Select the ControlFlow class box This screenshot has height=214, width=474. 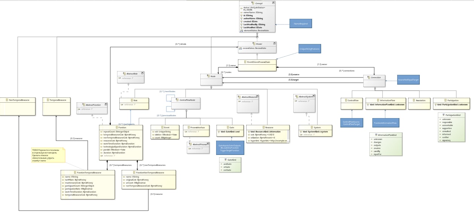[352, 103]
